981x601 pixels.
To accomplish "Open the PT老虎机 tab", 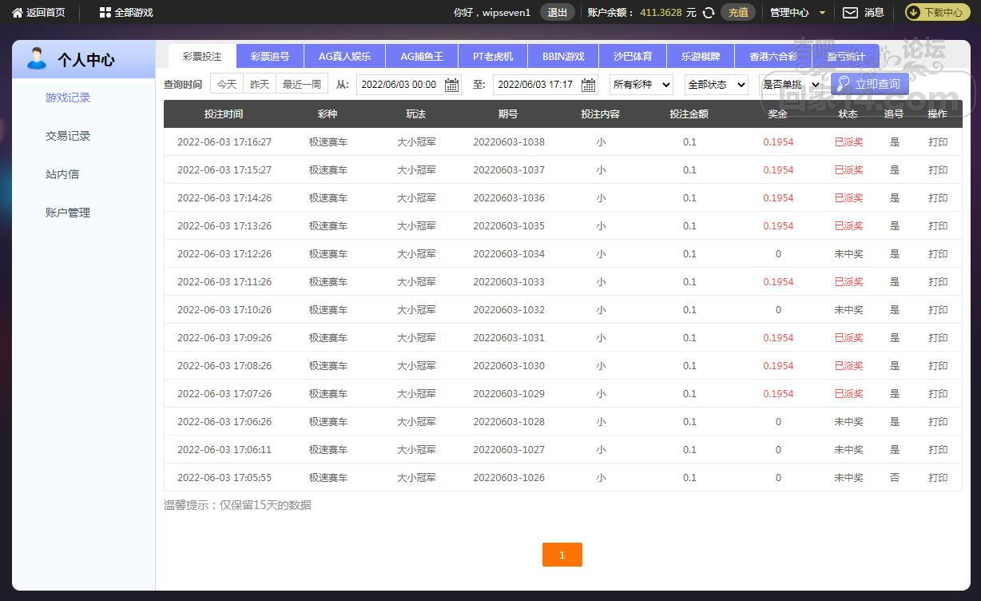I will point(493,57).
